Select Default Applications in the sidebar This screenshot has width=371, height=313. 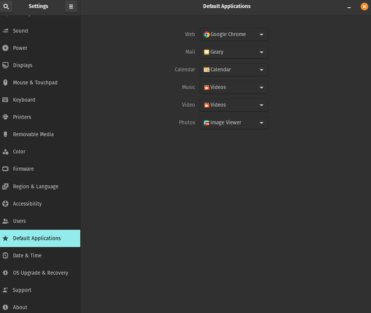pos(40,238)
